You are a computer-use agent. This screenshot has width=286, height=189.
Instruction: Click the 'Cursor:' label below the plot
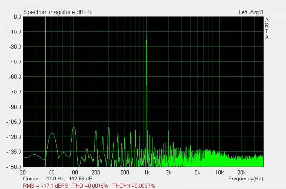tap(31, 179)
